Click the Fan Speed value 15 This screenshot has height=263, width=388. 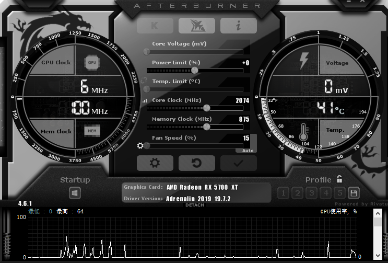click(246, 138)
